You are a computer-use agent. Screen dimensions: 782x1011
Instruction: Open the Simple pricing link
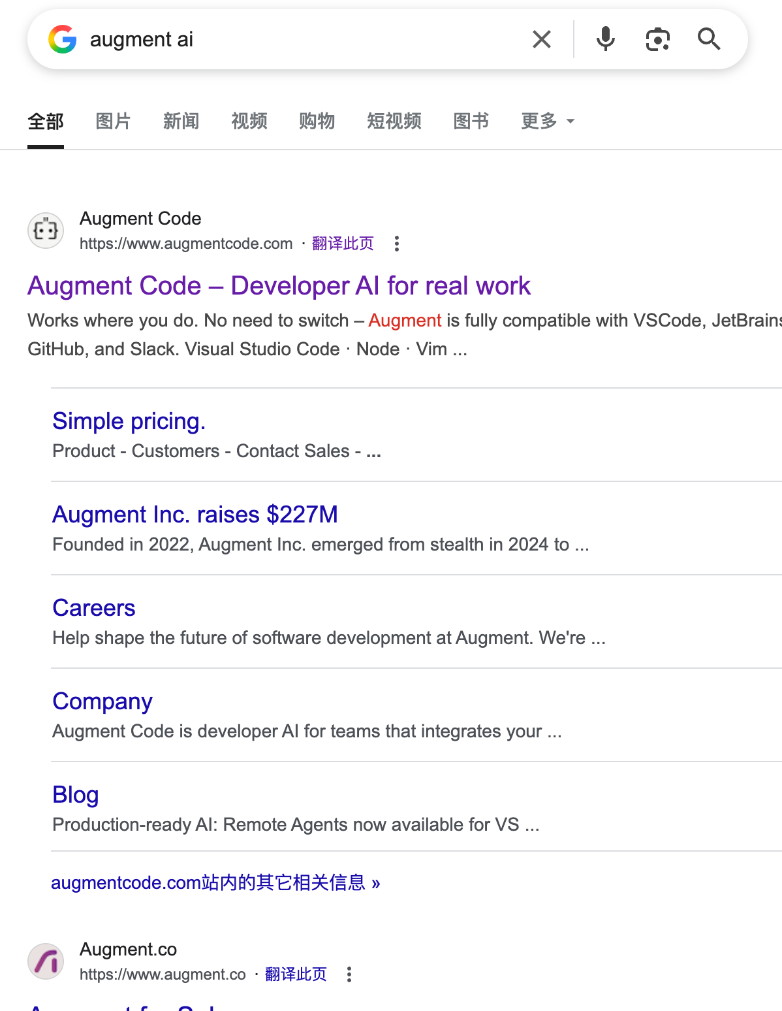click(x=129, y=421)
